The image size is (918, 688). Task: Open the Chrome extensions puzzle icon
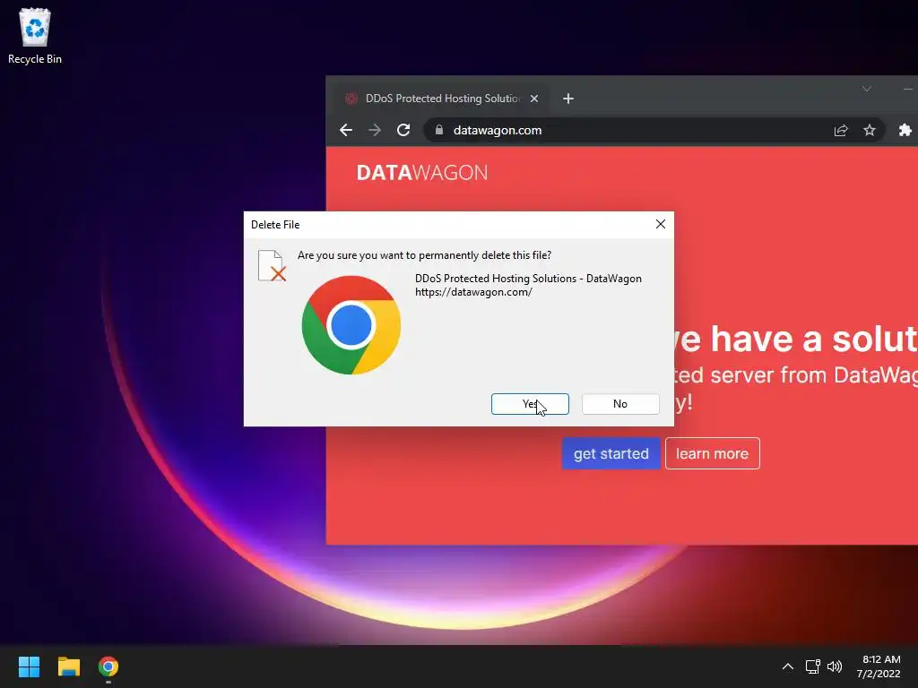pyautogui.click(x=905, y=130)
